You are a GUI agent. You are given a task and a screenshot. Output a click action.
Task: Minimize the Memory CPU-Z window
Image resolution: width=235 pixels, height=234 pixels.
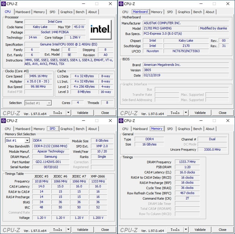(x=201, y=121)
